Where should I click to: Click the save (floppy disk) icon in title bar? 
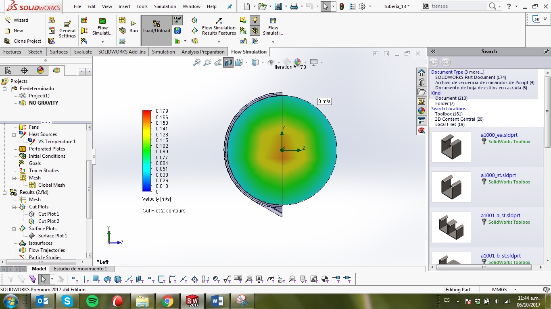(278, 6)
